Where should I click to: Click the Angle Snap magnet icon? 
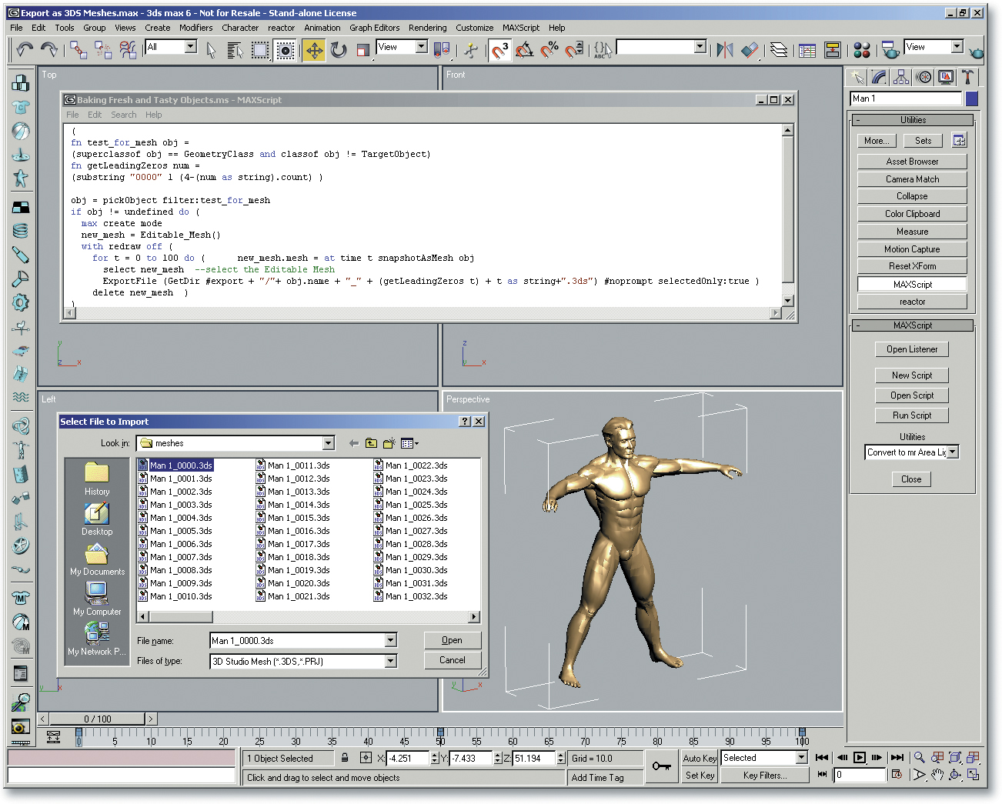pyautogui.click(x=525, y=51)
